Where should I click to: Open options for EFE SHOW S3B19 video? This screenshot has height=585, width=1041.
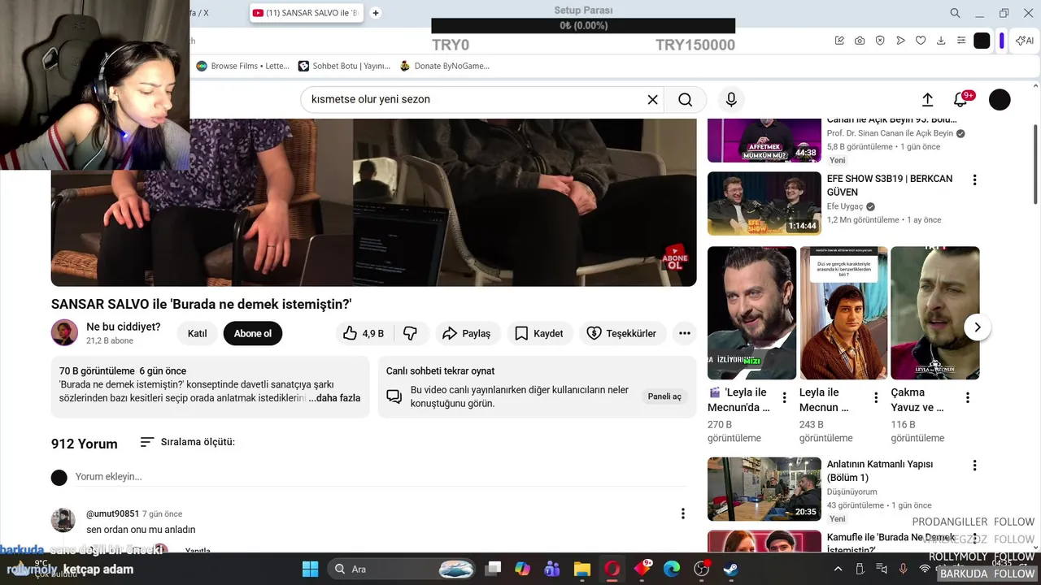click(x=974, y=180)
